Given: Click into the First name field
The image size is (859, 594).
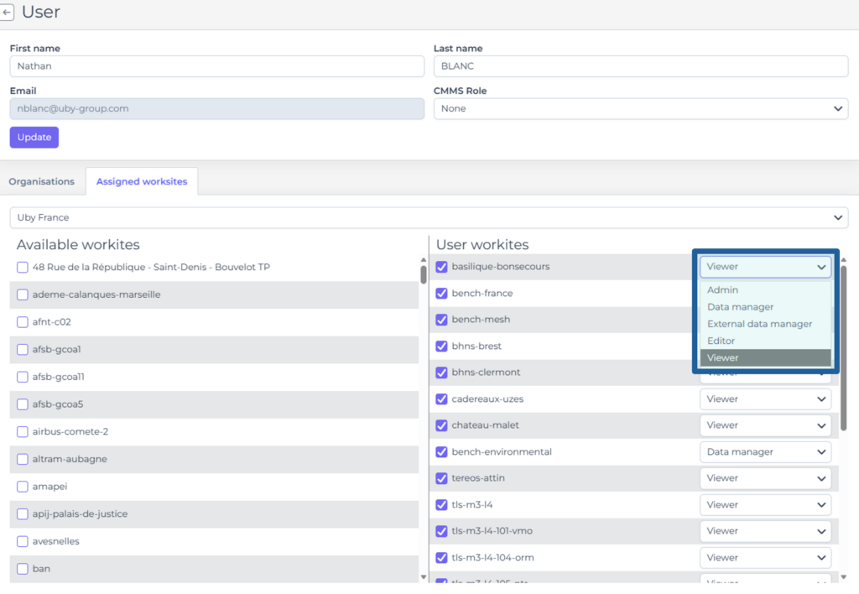Looking at the screenshot, I should click(216, 66).
